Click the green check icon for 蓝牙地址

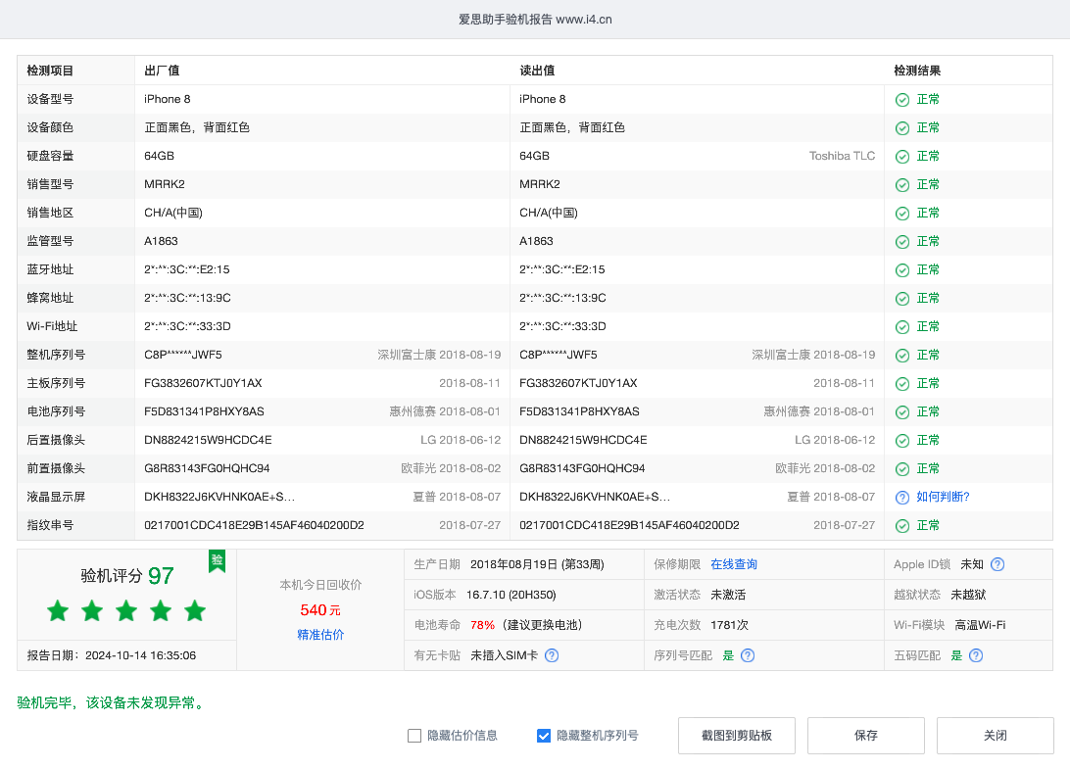pyautogui.click(x=902, y=270)
